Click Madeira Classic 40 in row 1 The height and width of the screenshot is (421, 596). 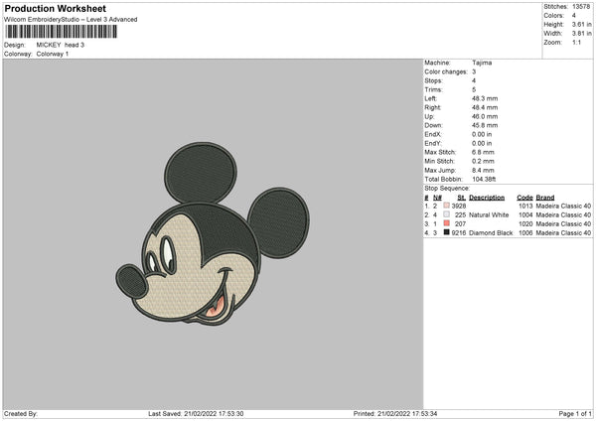[x=563, y=206]
